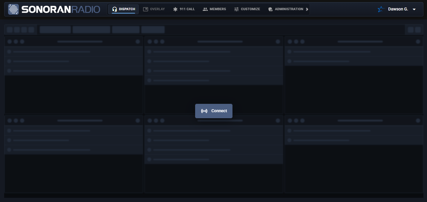The width and height of the screenshot is (427, 202).
Task: Open the Dispatch tab
Action: pyautogui.click(x=123, y=9)
